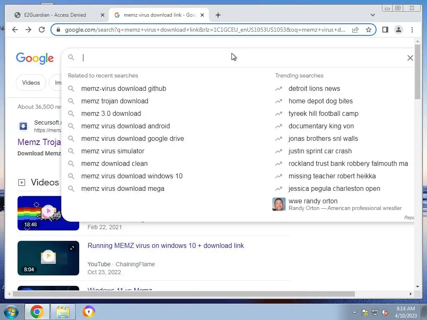Click the horizontal scrollbar thumb
Screen dimensions: 427x320
tap(184, 294)
